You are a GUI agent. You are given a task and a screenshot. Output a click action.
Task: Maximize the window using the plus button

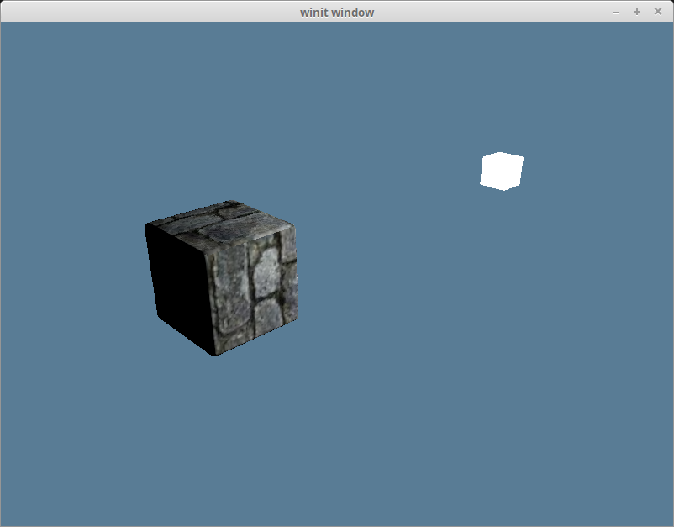tap(637, 12)
